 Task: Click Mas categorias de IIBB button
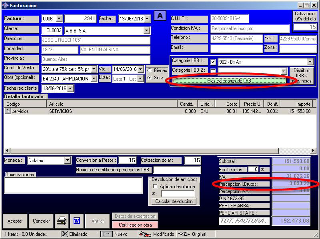coord(230,81)
